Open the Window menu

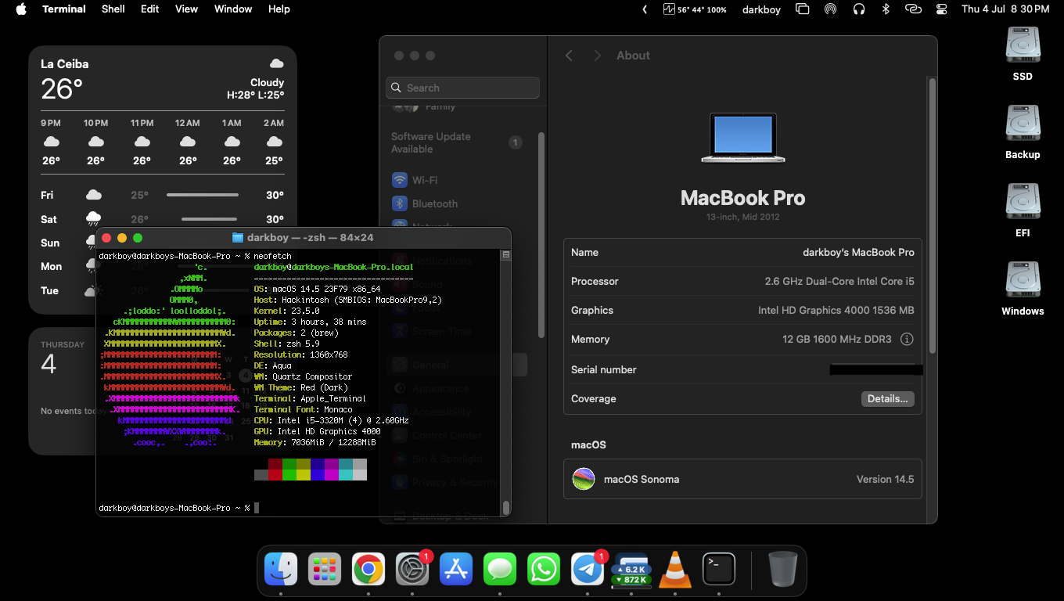tap(233, 9)
